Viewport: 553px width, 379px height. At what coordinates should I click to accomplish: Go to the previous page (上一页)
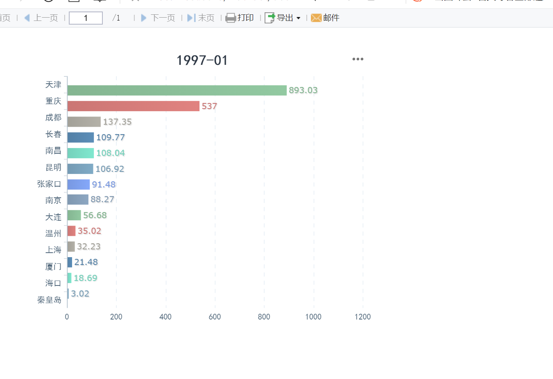click(x=41, y=18)
